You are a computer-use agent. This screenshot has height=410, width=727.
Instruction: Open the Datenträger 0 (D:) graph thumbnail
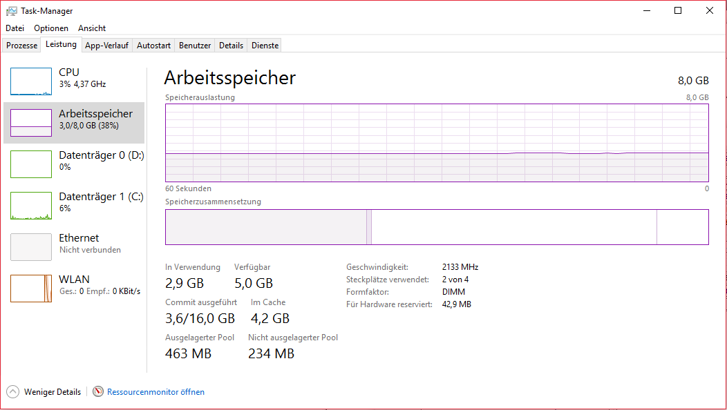31,164
